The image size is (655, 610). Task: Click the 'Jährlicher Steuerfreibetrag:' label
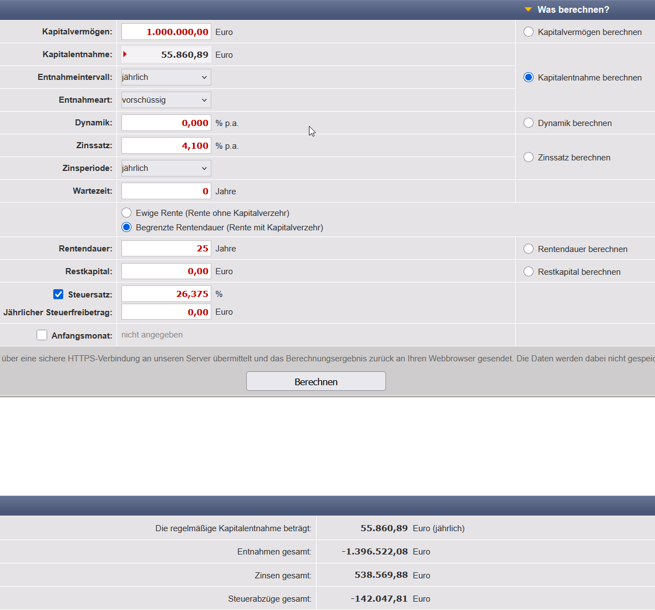pos(58,312)
